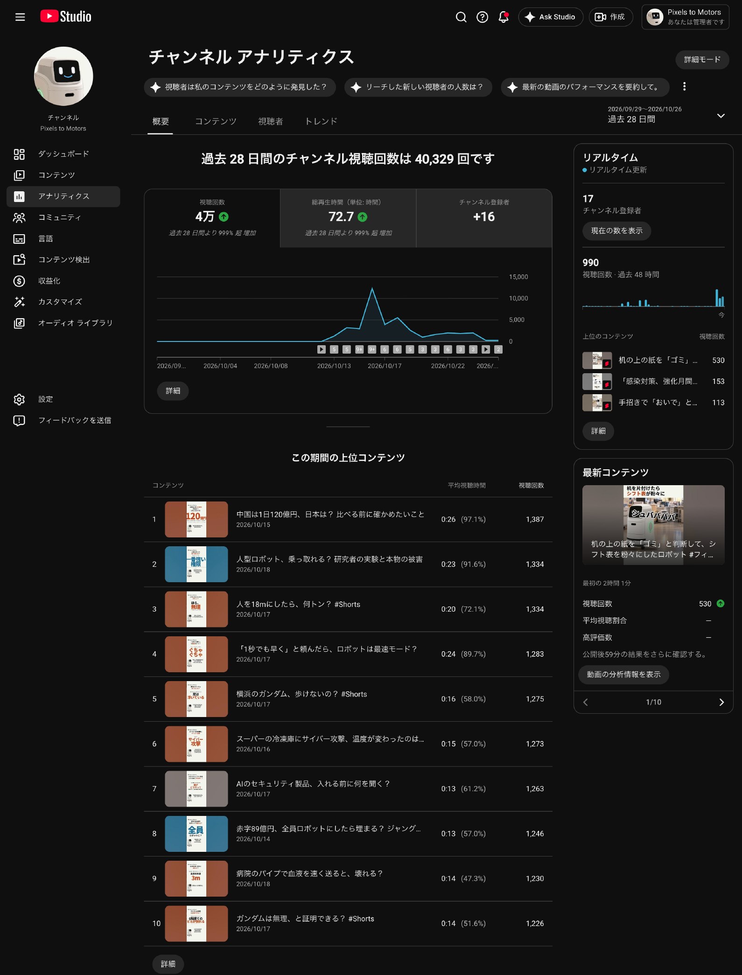
Task: Open thumbnail of 中国は1日120億円 video
Action: (196, 519)
